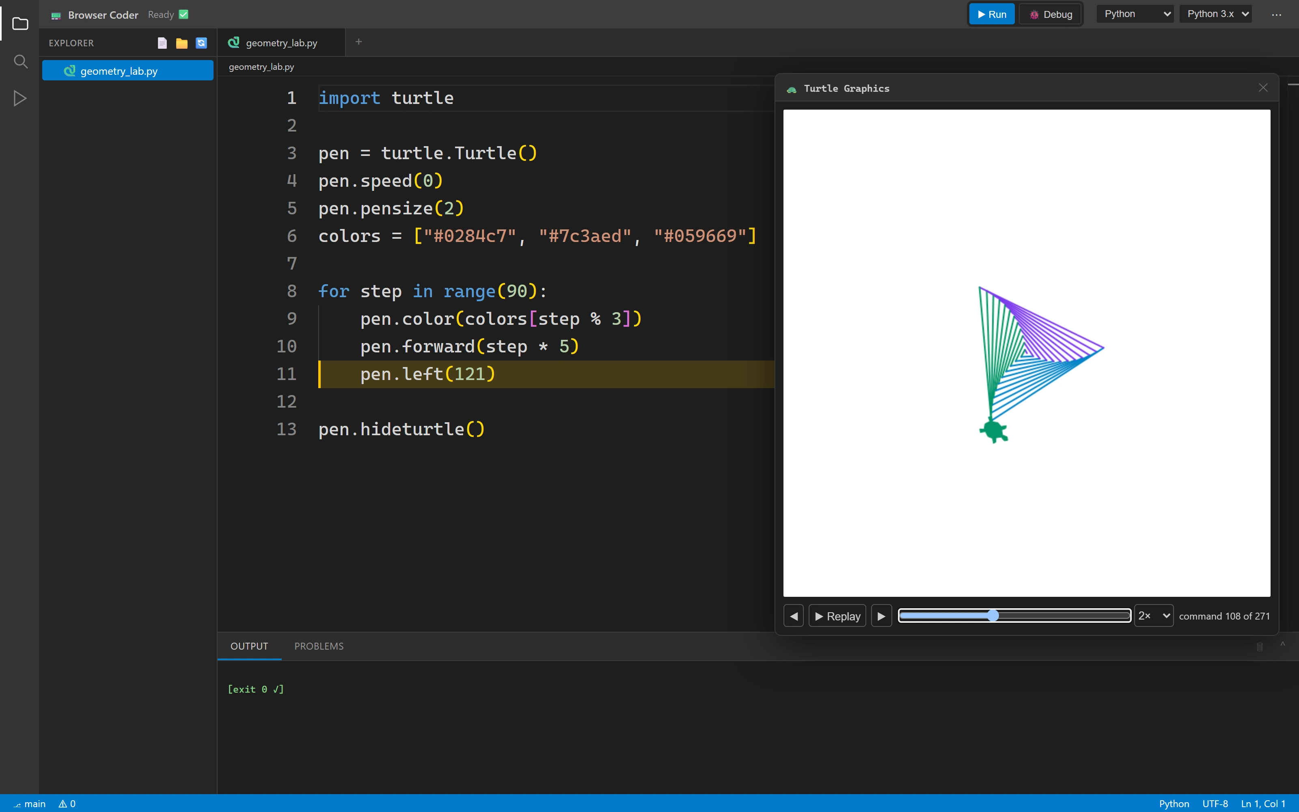Select geometry_lab.py in the Explorer tree

point(128,70)
